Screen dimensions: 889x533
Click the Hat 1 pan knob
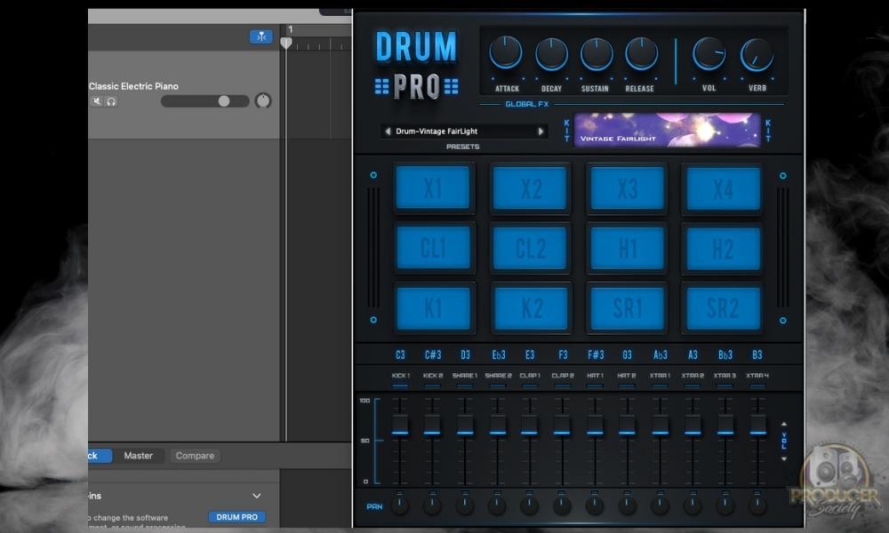click(x=595, y=505)
